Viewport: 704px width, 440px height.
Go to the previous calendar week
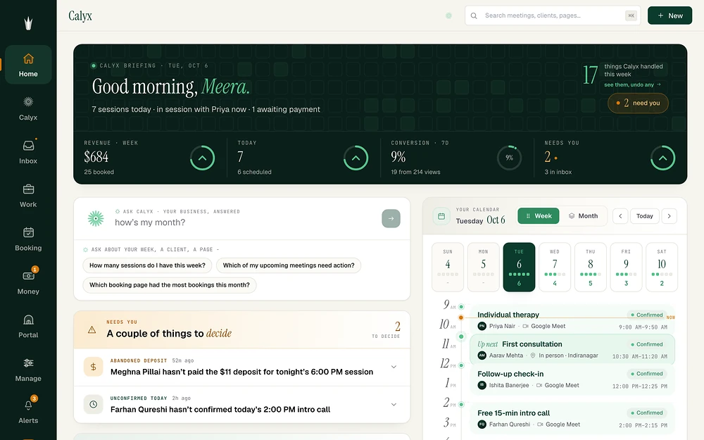click(x=620, y=216)
